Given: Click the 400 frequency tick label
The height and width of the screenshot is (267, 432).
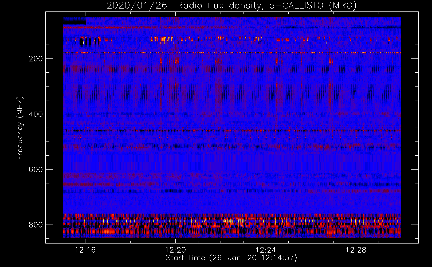Looking at the screenshot, I should (36, 114).
